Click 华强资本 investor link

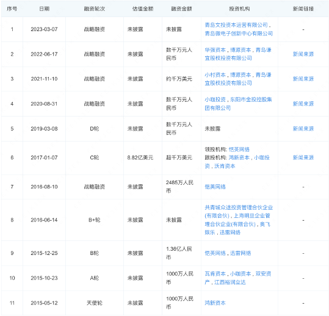point(215,50)
